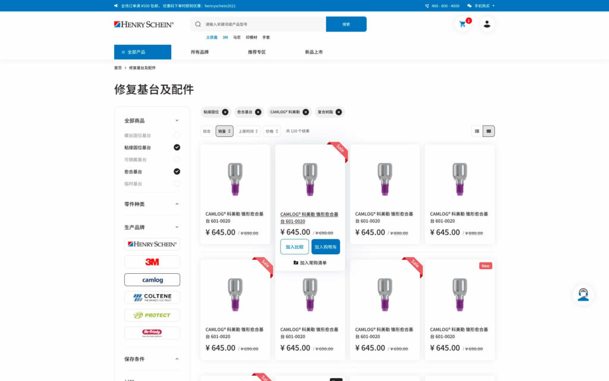Screen dimensions: 609x381
Task: Collapse the 生产品牌 section
Action: point(177,227)
